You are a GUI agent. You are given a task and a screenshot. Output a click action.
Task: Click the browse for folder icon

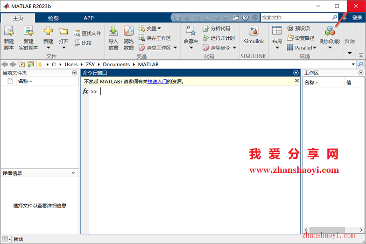31,64
